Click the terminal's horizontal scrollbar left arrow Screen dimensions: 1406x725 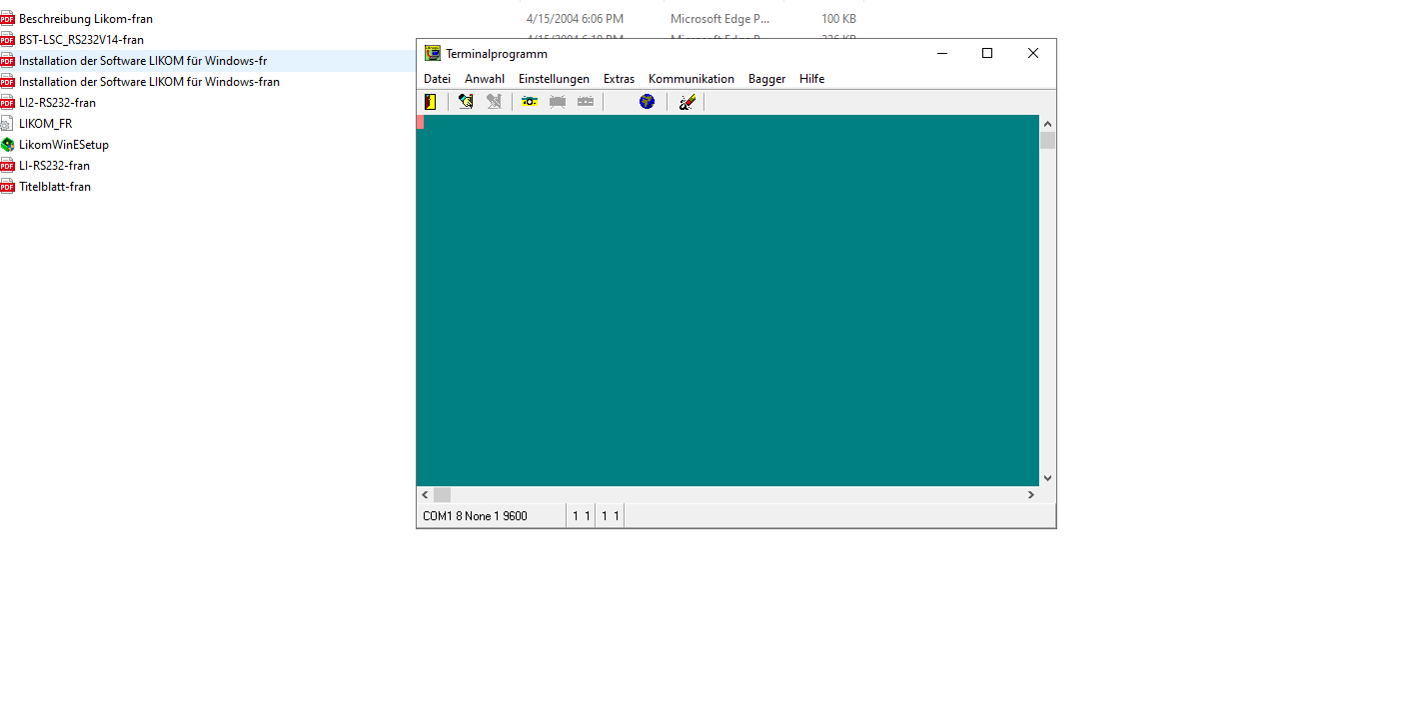[425, 495]
